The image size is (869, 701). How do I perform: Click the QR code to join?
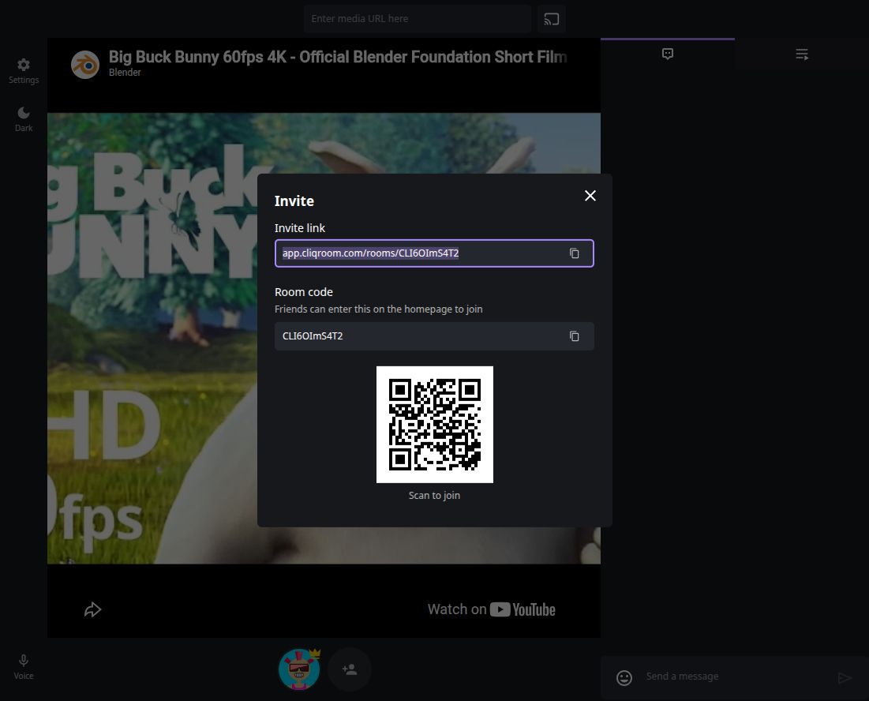point(434,425)
